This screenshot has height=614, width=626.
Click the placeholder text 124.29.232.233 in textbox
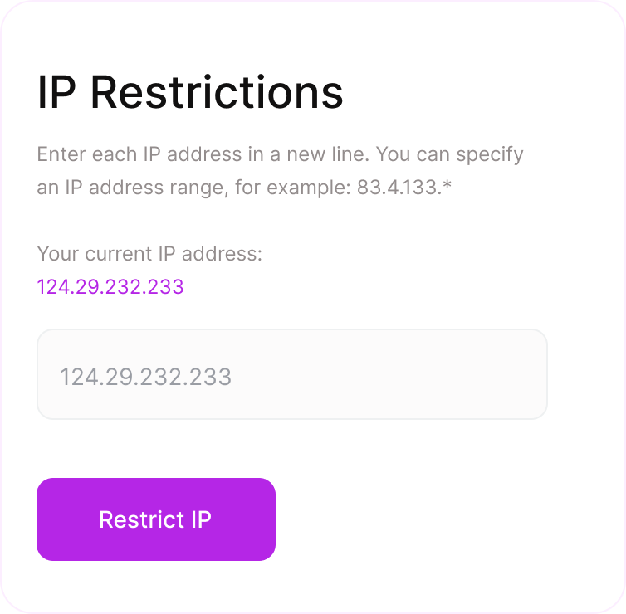click(x=146, y=378)
